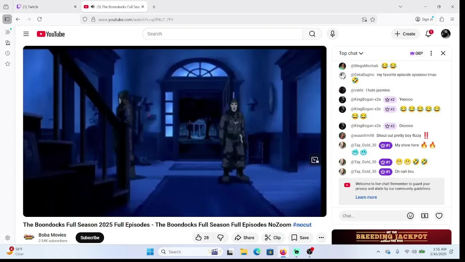465x262 pixels.
Task: Open the Firefox View tab overview
Action: coord(6,7)
